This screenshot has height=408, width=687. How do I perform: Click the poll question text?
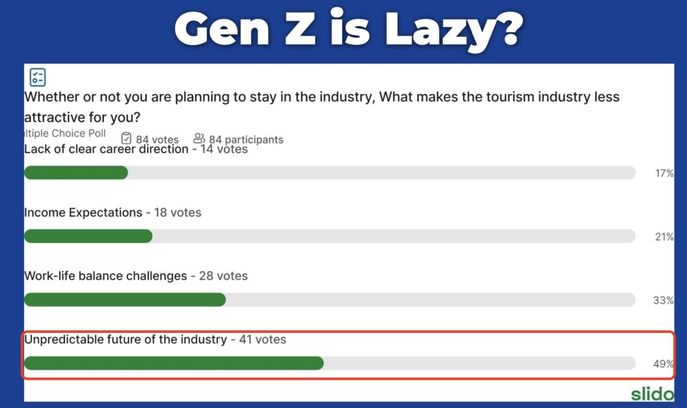[x=322, y=107]
